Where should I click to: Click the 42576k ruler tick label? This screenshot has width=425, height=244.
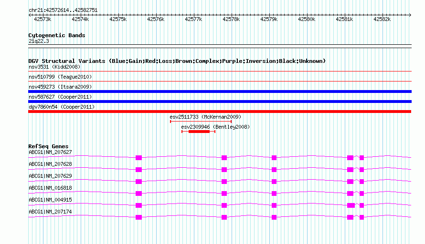(x=156, y=19)
